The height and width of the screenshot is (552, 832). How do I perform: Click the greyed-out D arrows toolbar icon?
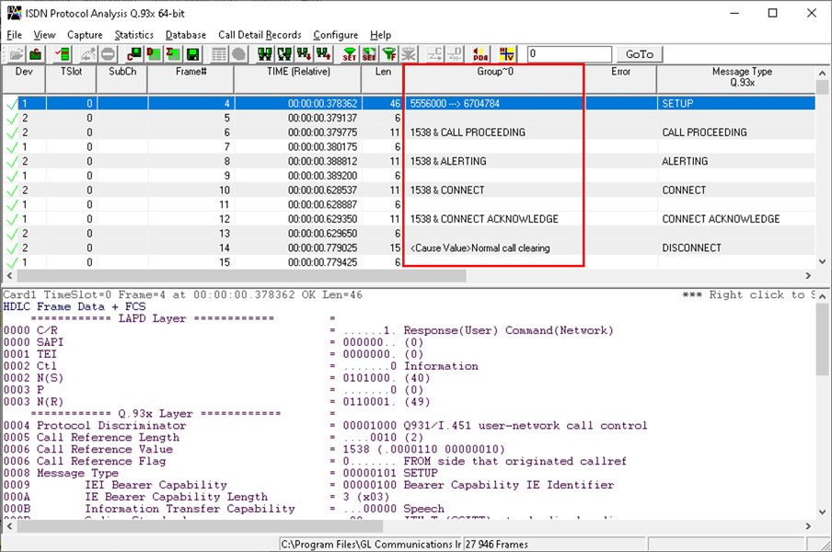tap(455, 54)
